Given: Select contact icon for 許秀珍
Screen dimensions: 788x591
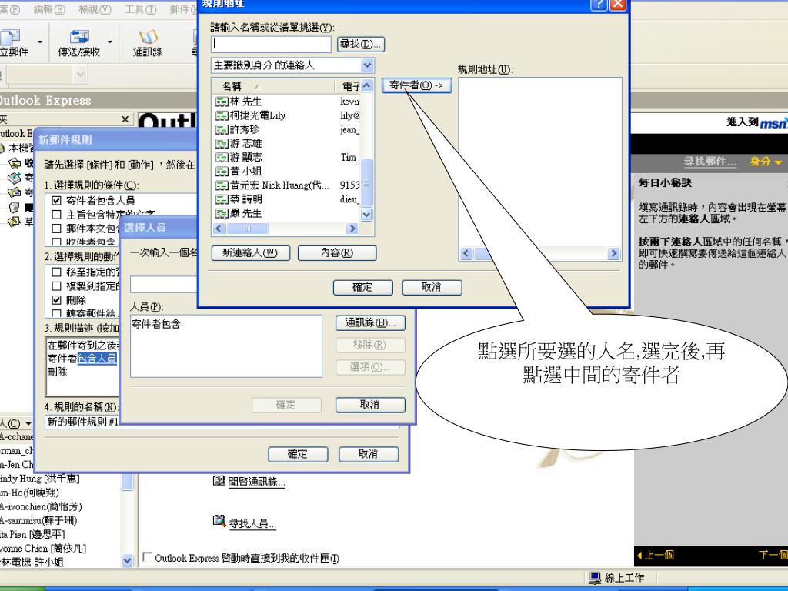Looking at the screenshot, I should coord(222,129).
